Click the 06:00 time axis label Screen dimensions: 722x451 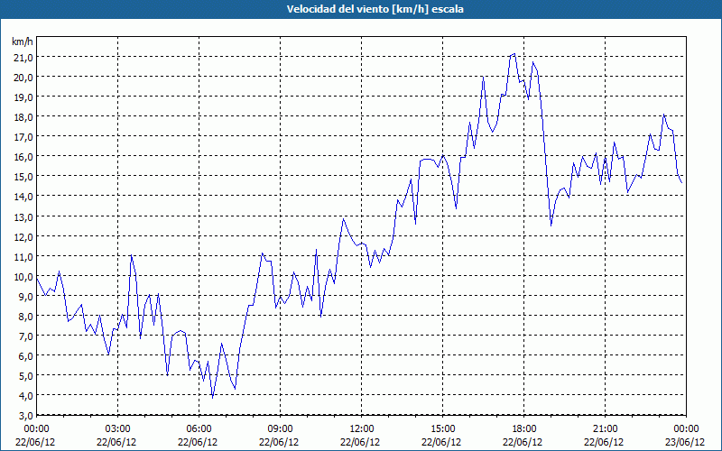tap(199, 429)
